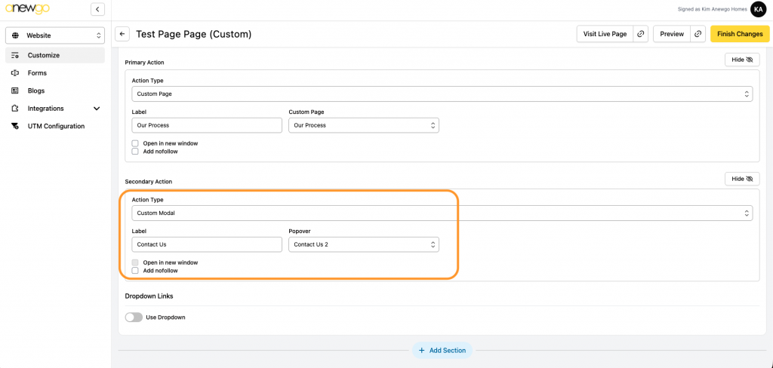Screen dimensions: 773x368
Task: Click the back arrow beside the page title
Action: pyautogui.click(x=122, y=34)
